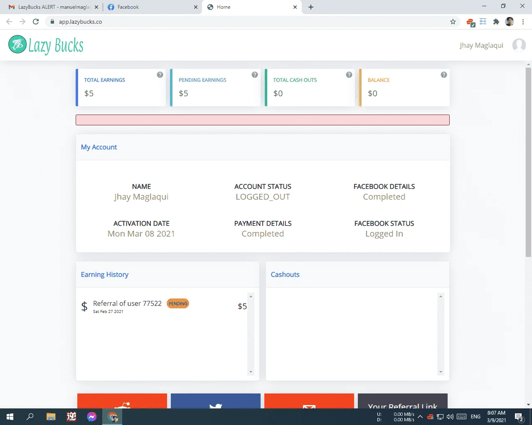Screen dimensions: 532x425
Task: Bookmark this page with the star icon
Action: 453,22
